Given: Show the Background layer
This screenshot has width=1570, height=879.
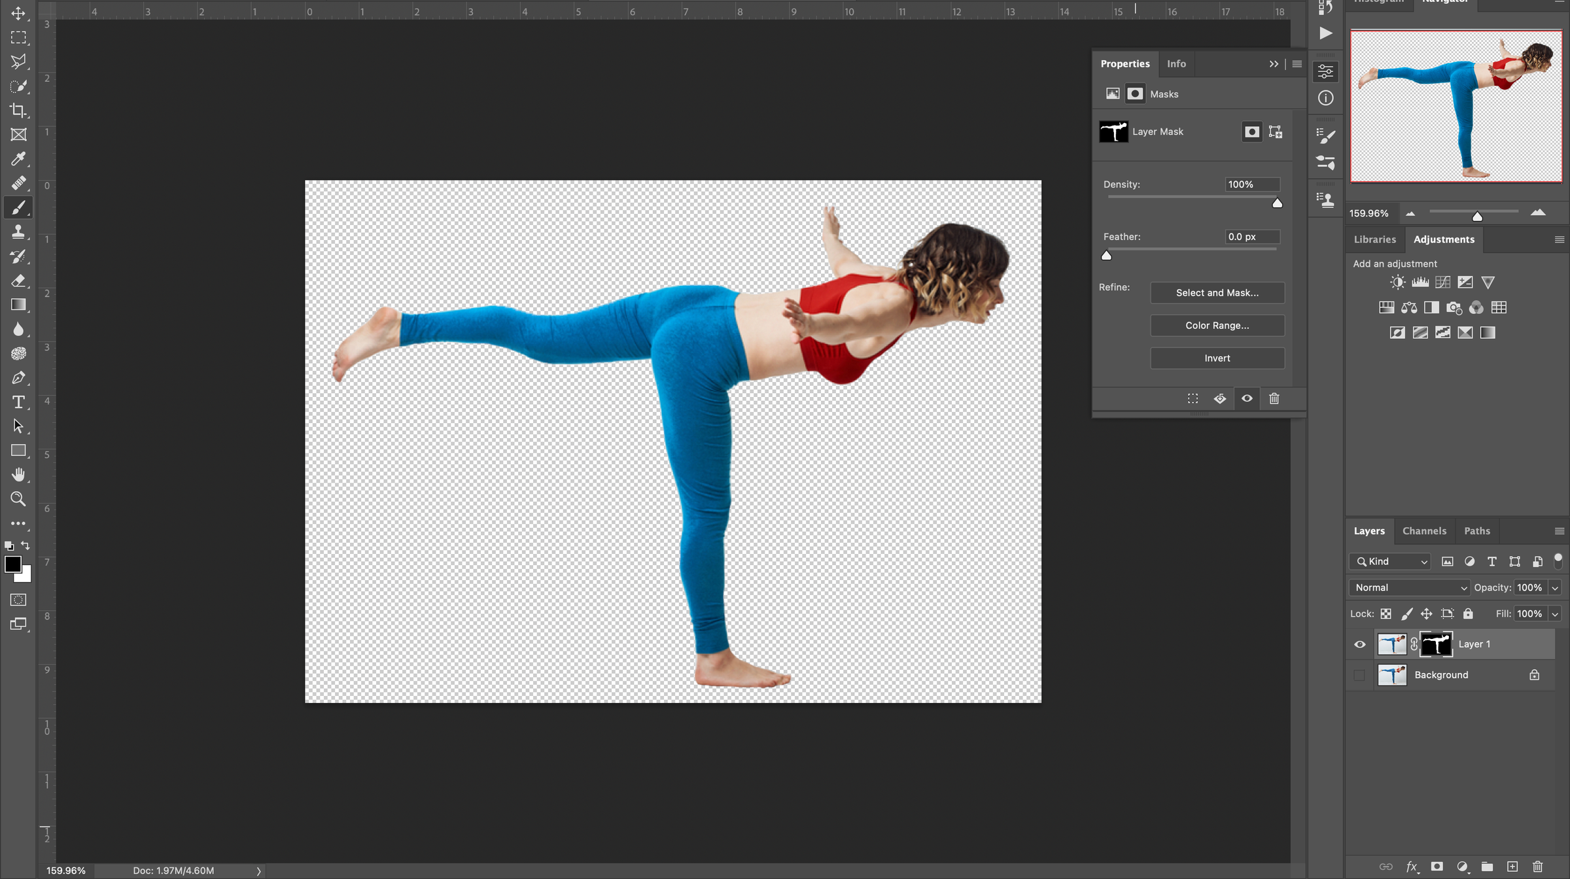Looking at the screenshot, I should 1359,674.
